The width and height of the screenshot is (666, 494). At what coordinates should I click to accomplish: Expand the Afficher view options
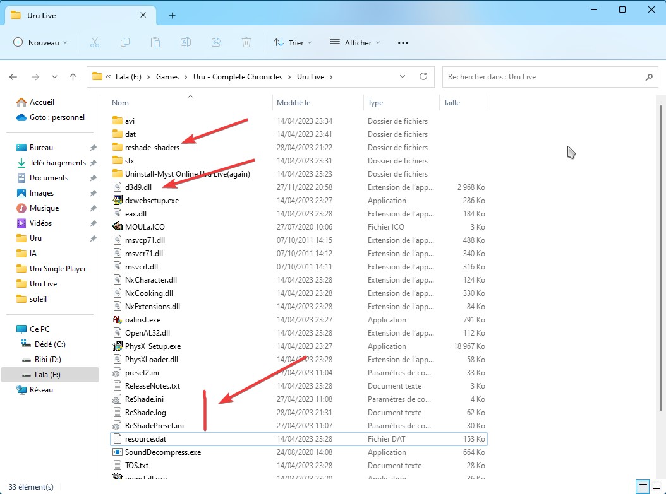355,42
